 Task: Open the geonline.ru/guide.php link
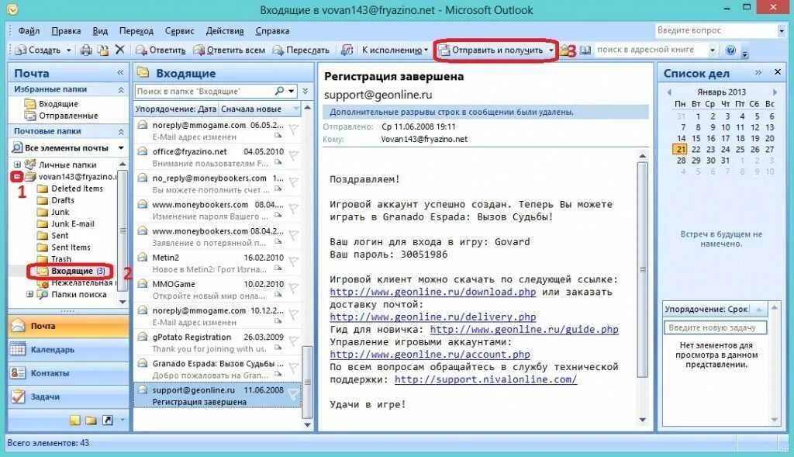pyautogui.click(x=524, y=330)
